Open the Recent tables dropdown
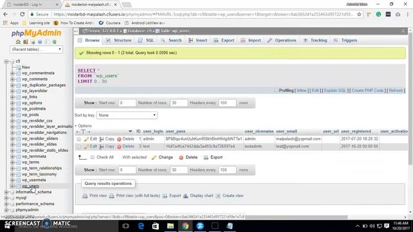 [36, 50]
